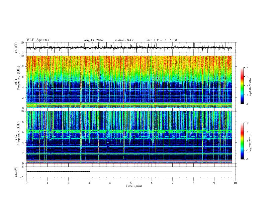Click the ch.1 Frequency (kHz) axis label
Screen dimensions: 265x205
pos(17,78)
